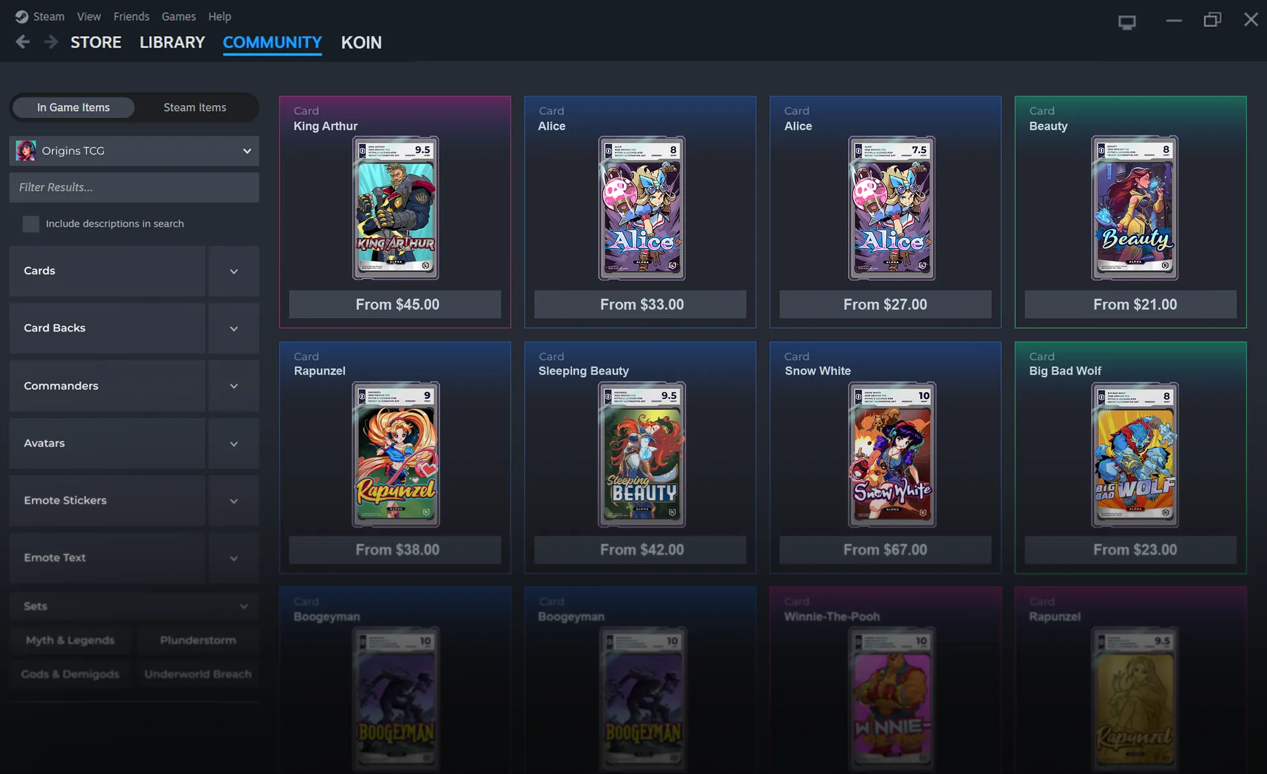Select the Cards category
1267x774 pixels.
tap(107, 271)
